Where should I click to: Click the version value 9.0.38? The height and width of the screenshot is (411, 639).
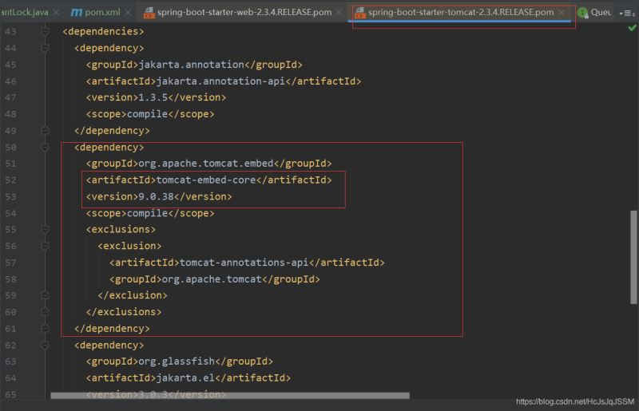point(156,196)
